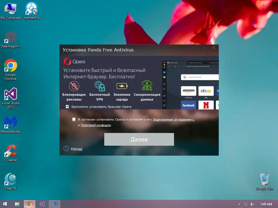Click the facebook tile in Opera preview
Image resolution: width=278 pixels, height=208 pixels.
188,105
